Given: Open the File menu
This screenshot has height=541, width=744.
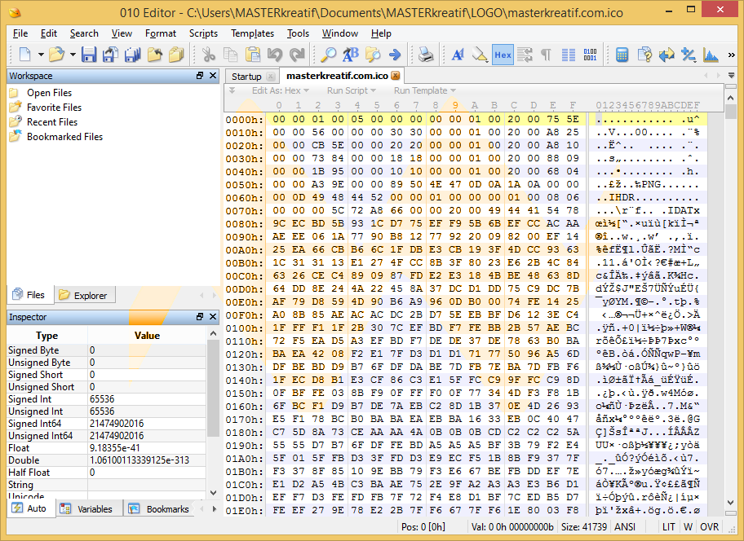Looking at the screenshot, I should (20, 33).
